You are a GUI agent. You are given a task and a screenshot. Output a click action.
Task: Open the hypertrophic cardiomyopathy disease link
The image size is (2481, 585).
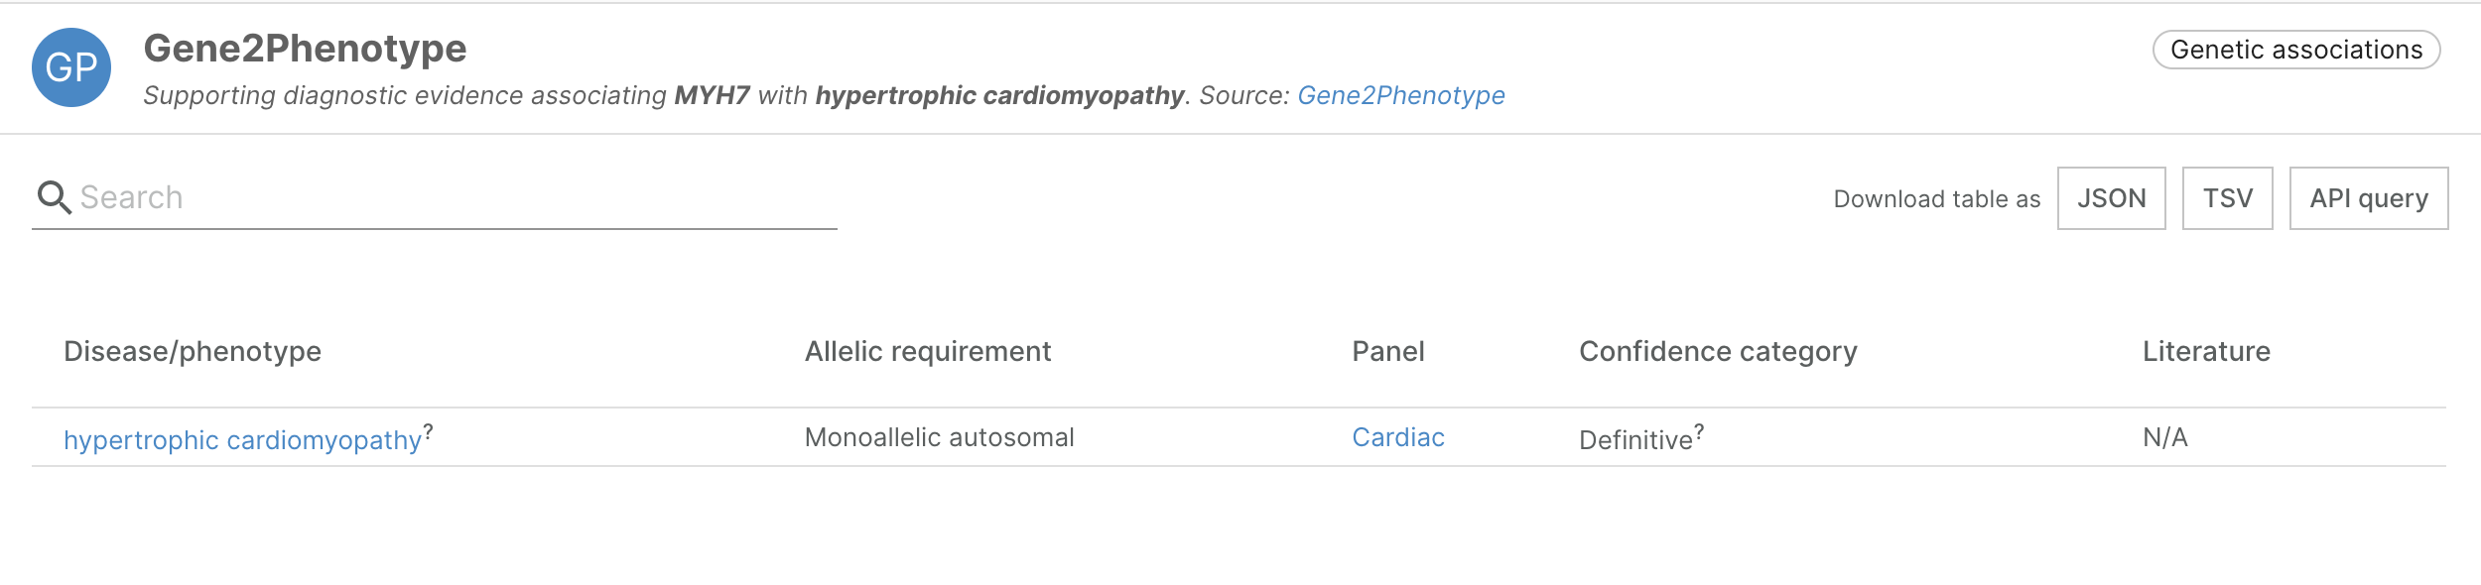tap(242, 439)
